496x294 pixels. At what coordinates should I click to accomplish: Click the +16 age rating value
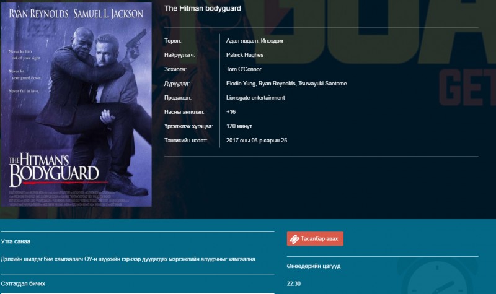[231, 112]
